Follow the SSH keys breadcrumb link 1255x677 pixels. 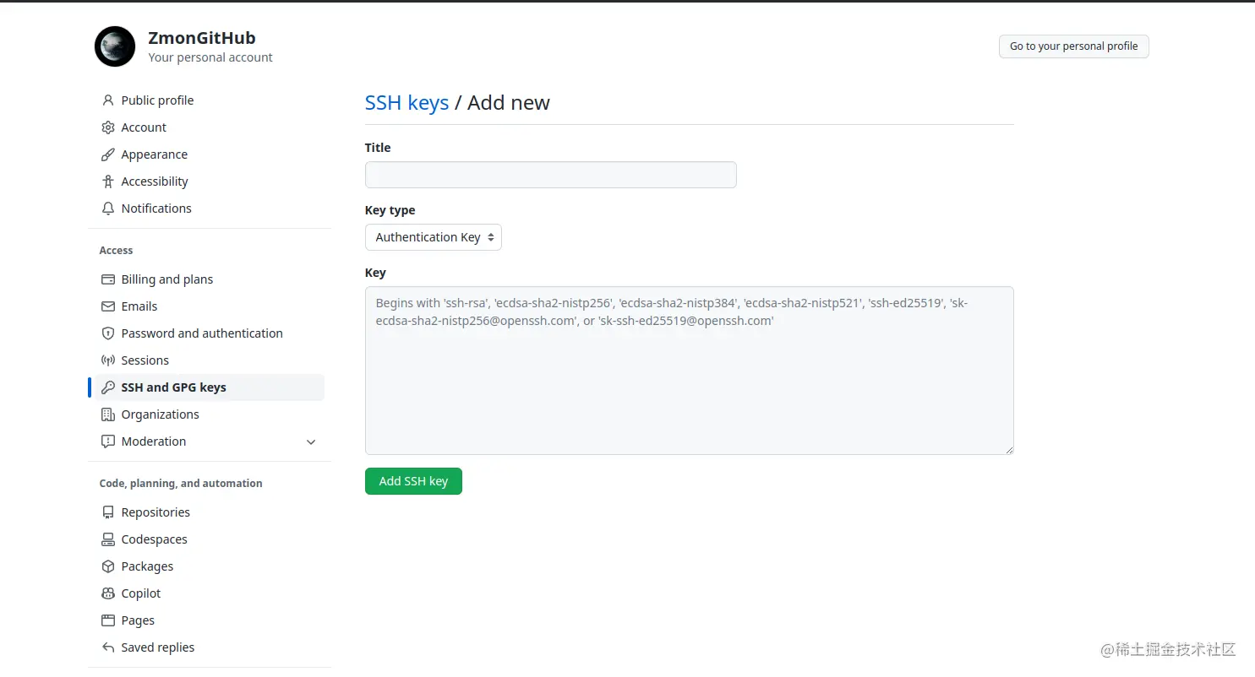407,103
